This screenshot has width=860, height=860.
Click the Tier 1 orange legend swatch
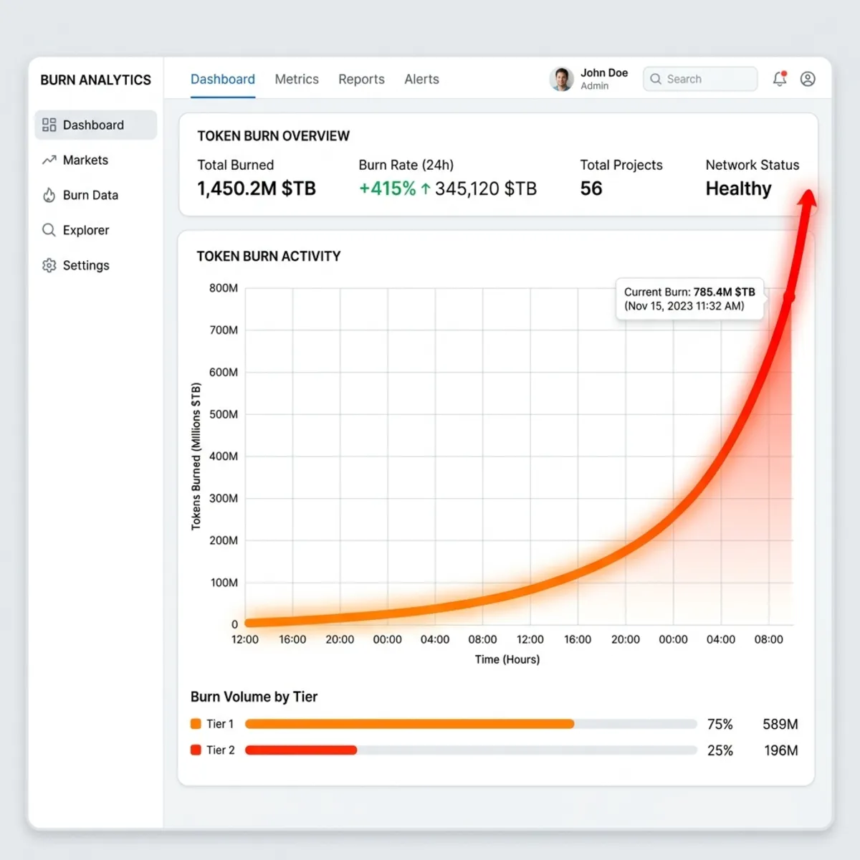click(x=196, y=724)
